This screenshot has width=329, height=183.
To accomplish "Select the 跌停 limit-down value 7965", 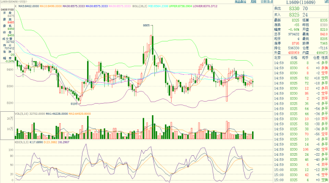I will pos(324,43).
